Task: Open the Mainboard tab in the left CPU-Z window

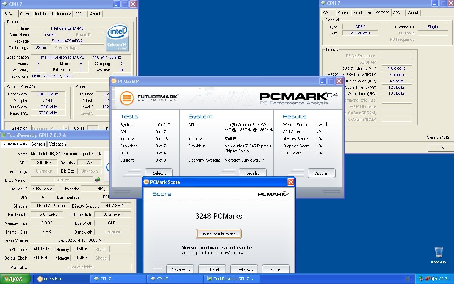Action: click(x=44, y=14)
